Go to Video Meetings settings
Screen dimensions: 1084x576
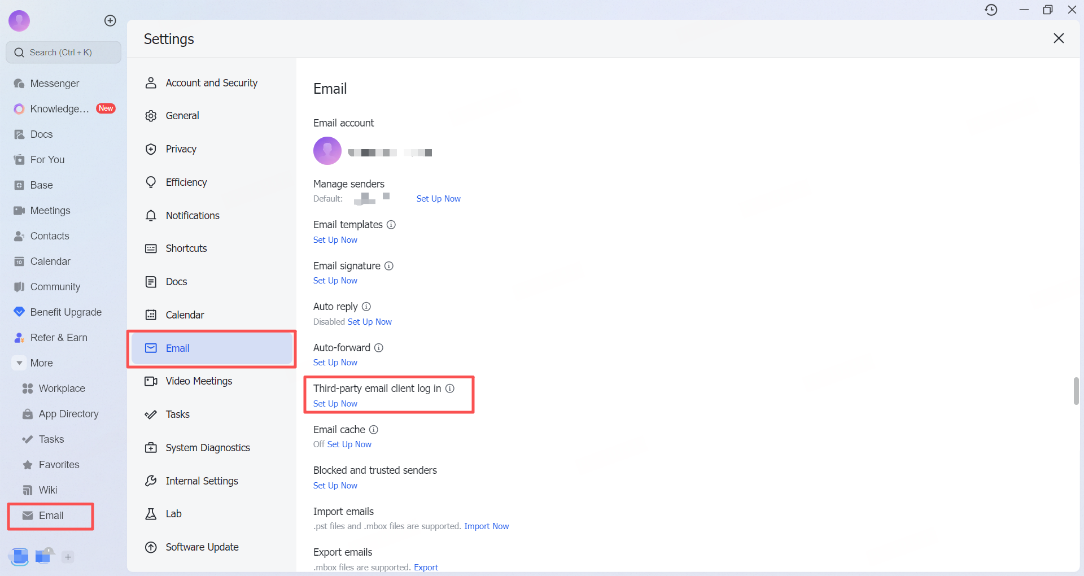pos(199,381)
